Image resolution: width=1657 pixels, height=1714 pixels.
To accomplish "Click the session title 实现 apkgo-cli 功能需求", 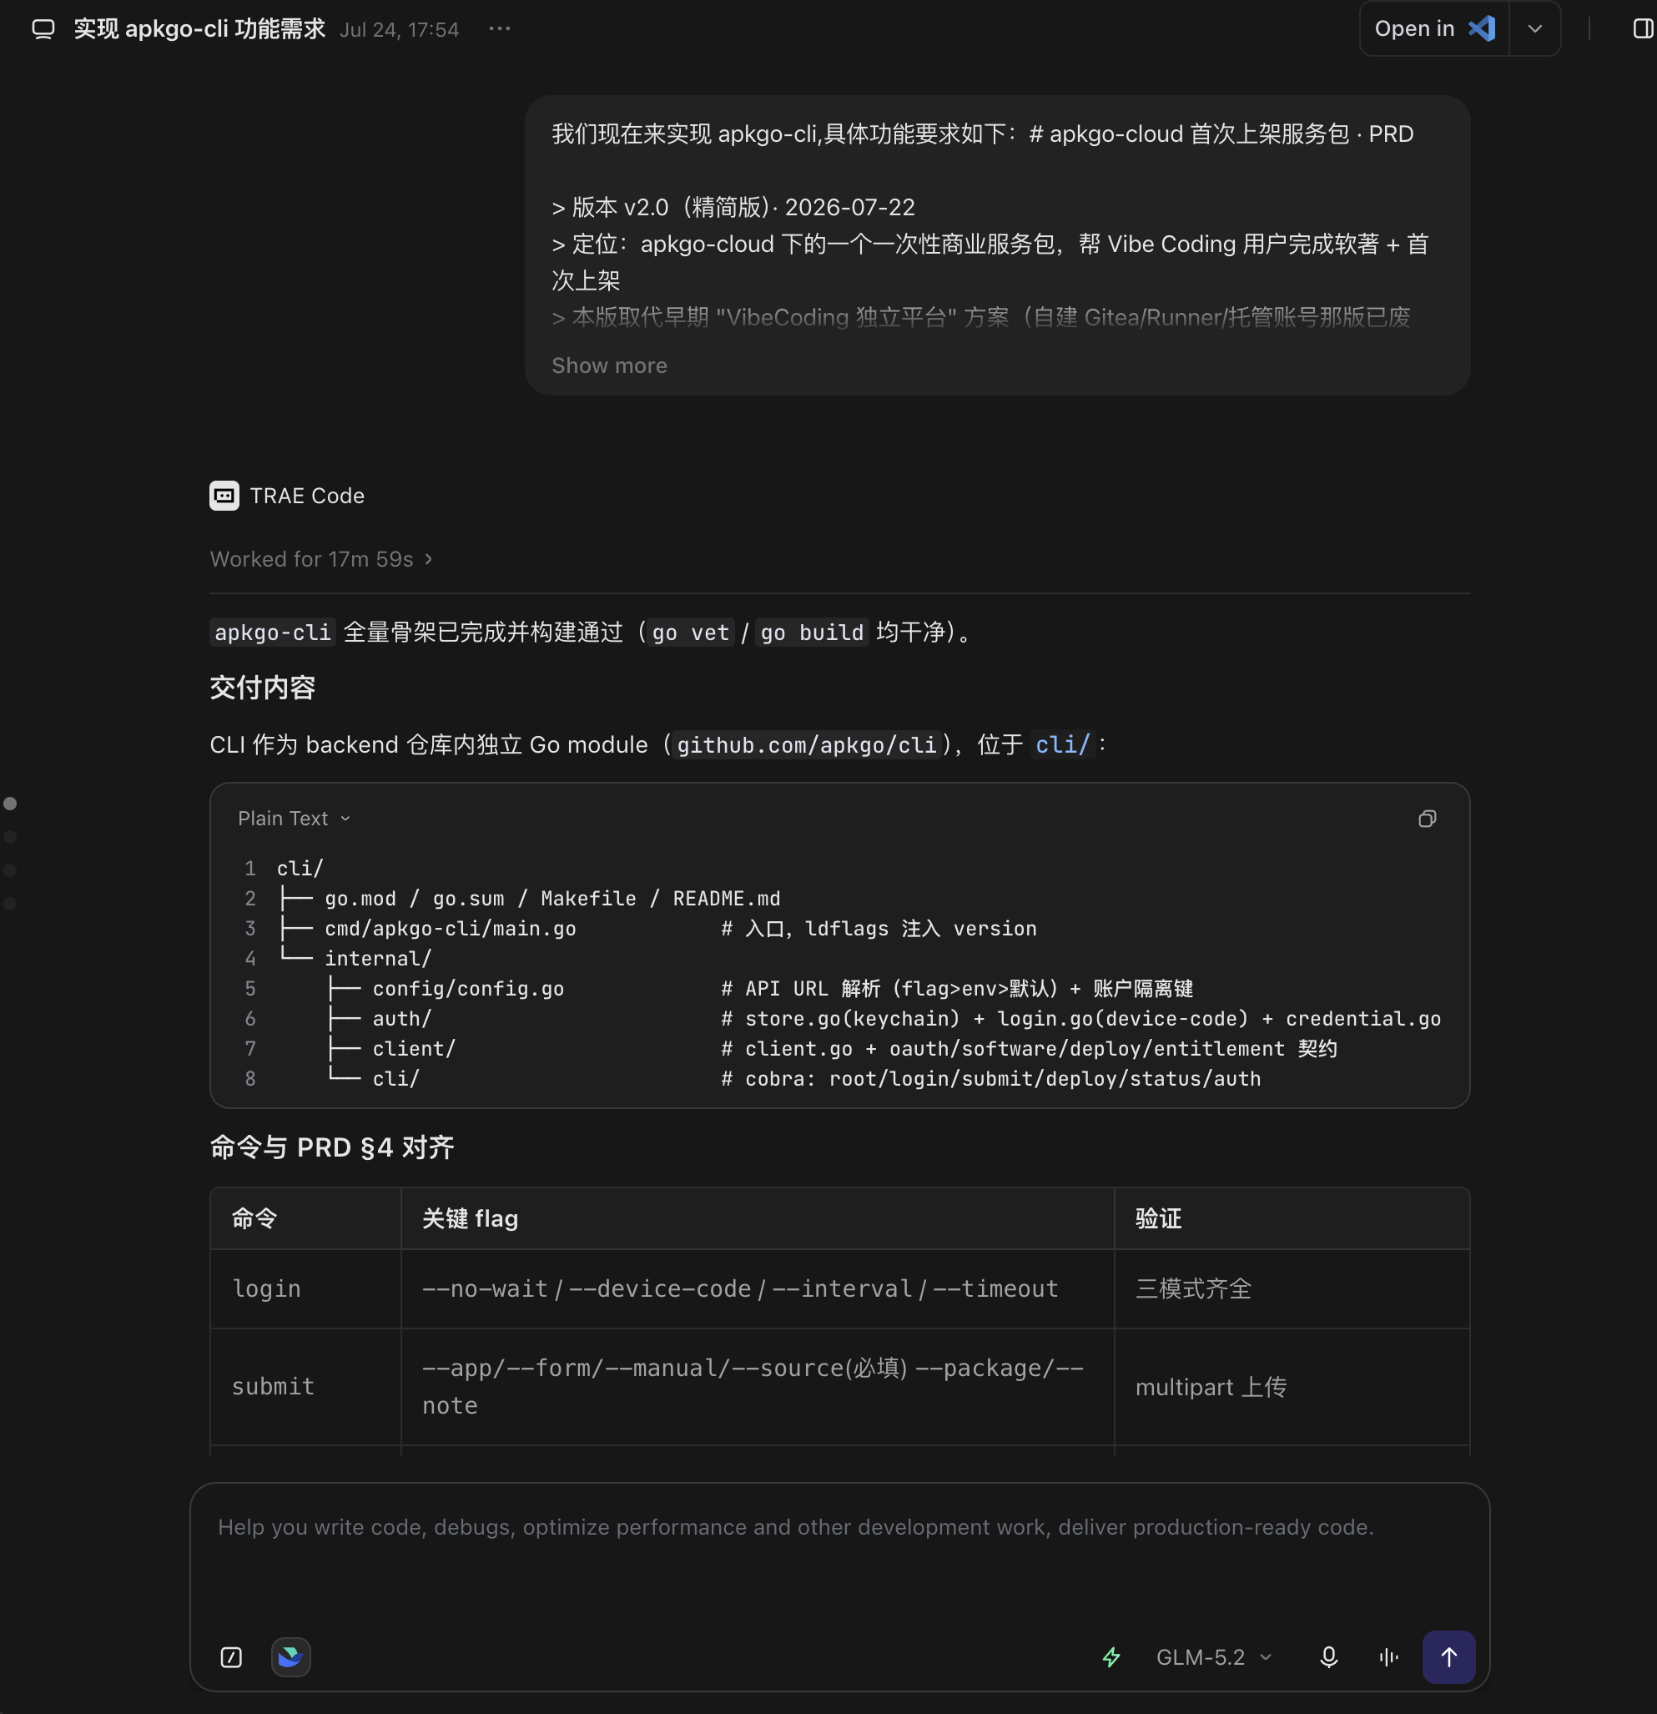I will 199,29.
